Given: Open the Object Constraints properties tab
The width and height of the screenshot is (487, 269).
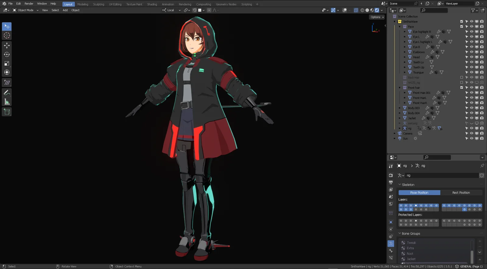Looking at the screenshot, I should pos(391,236).
